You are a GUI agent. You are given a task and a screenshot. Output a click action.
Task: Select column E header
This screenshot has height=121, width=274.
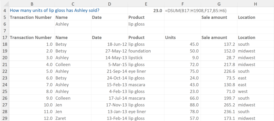(146, 3)
